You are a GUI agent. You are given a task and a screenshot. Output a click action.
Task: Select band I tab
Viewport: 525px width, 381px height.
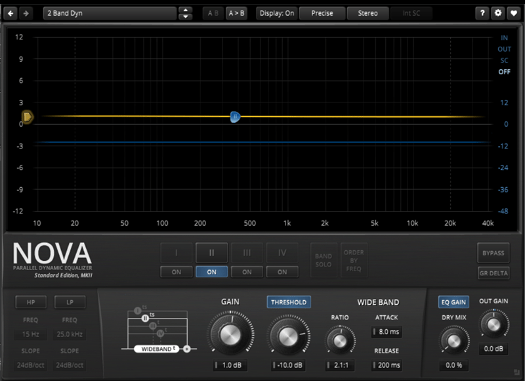(x=177, y=253)
